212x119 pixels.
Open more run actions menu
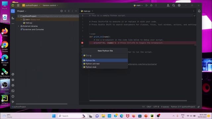156,5
